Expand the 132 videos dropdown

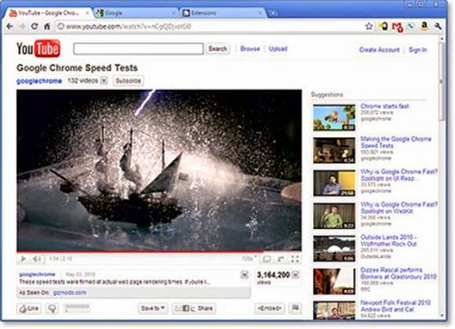point(104,81)
